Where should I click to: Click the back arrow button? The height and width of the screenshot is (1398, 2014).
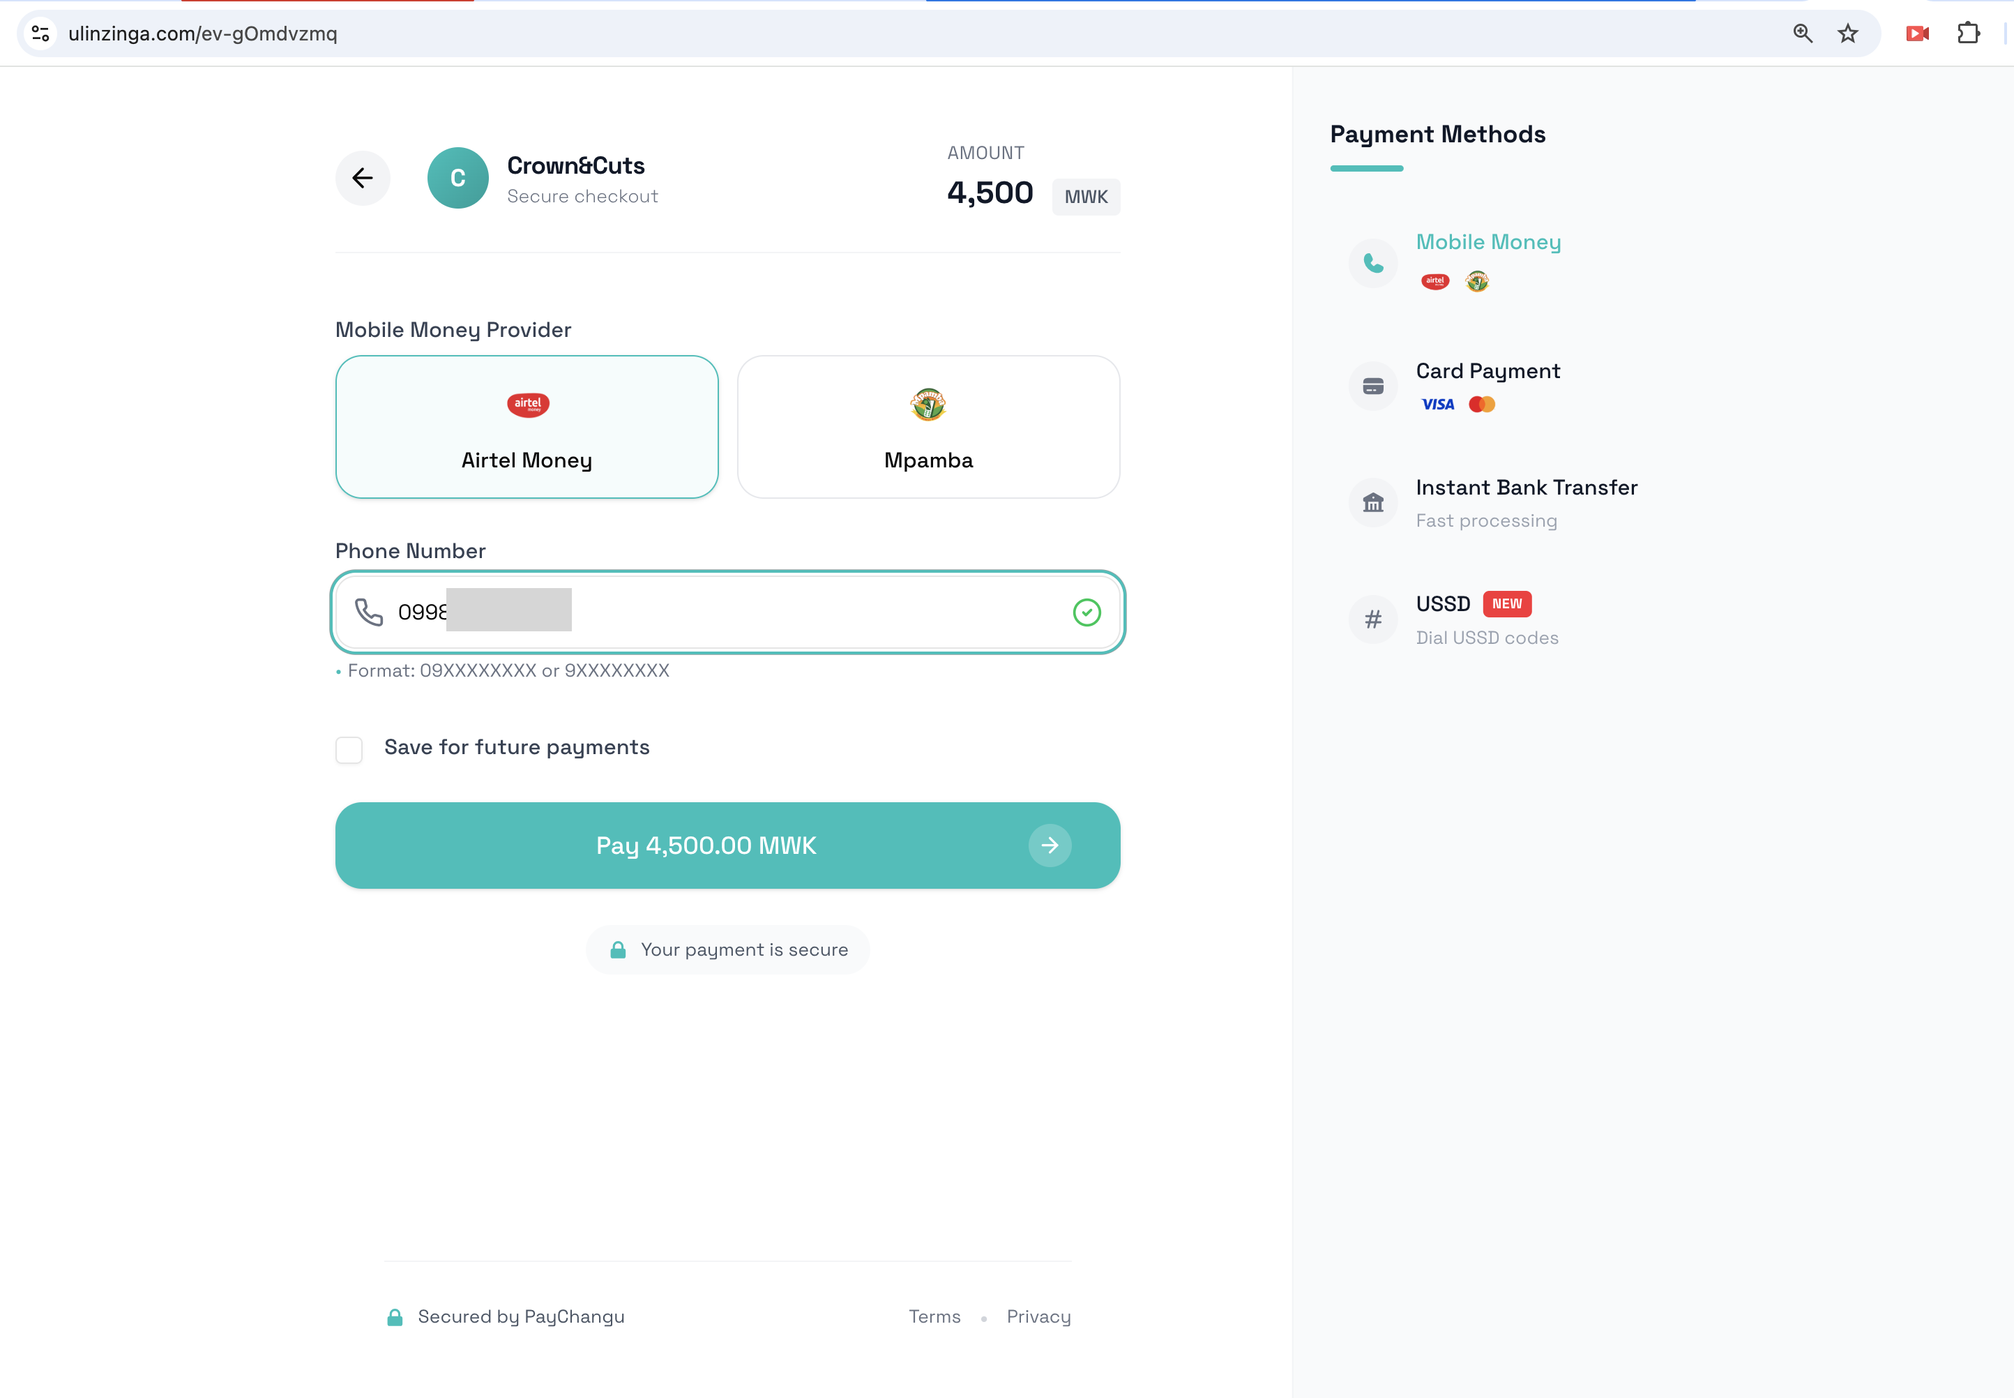coord(363,178)
